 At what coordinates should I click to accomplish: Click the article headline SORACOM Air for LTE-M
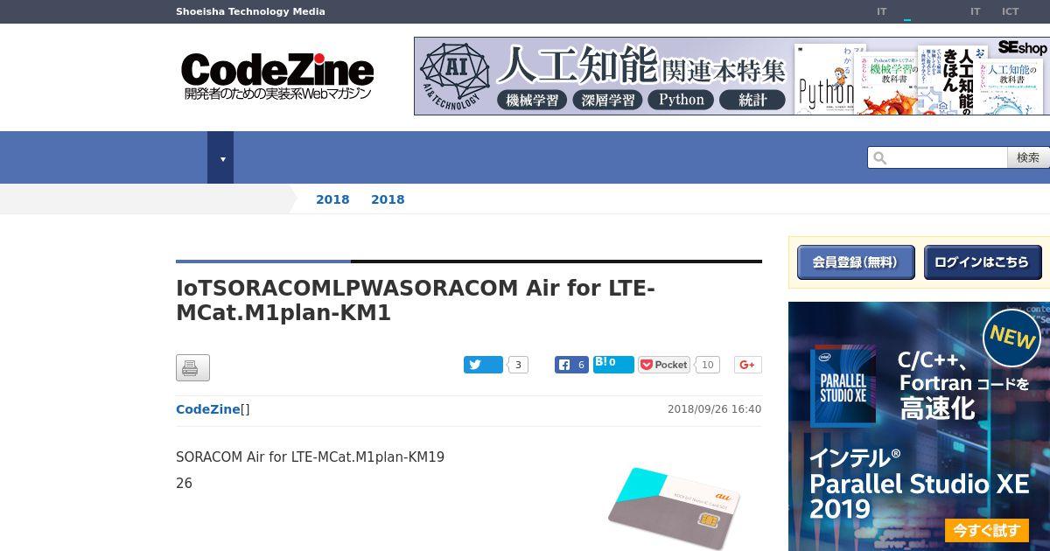tap(416, 300)
